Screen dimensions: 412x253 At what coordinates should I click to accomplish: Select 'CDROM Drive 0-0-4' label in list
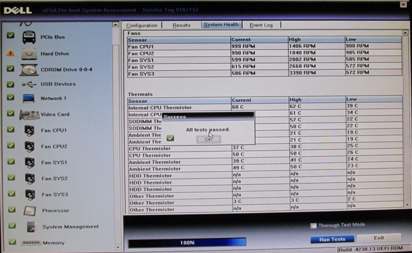66,70
